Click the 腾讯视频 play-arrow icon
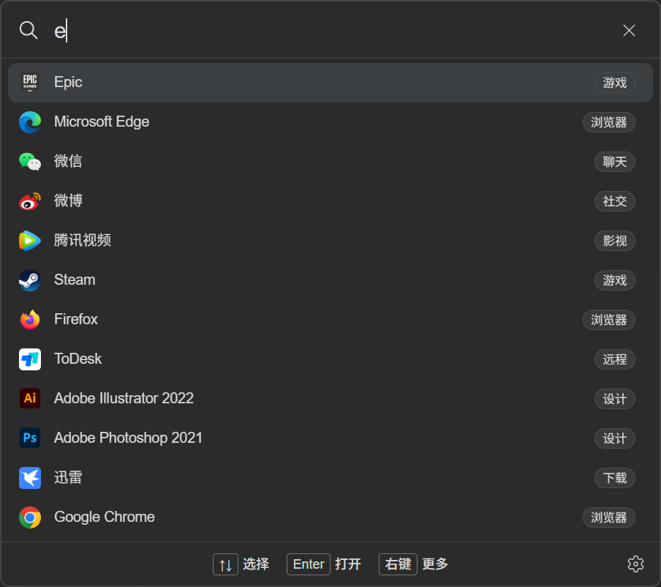661x587 pixels. (30, 241)
